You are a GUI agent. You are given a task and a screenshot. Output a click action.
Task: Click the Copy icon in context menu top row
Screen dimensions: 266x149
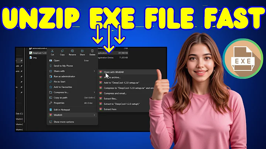[x=62, y=51]
